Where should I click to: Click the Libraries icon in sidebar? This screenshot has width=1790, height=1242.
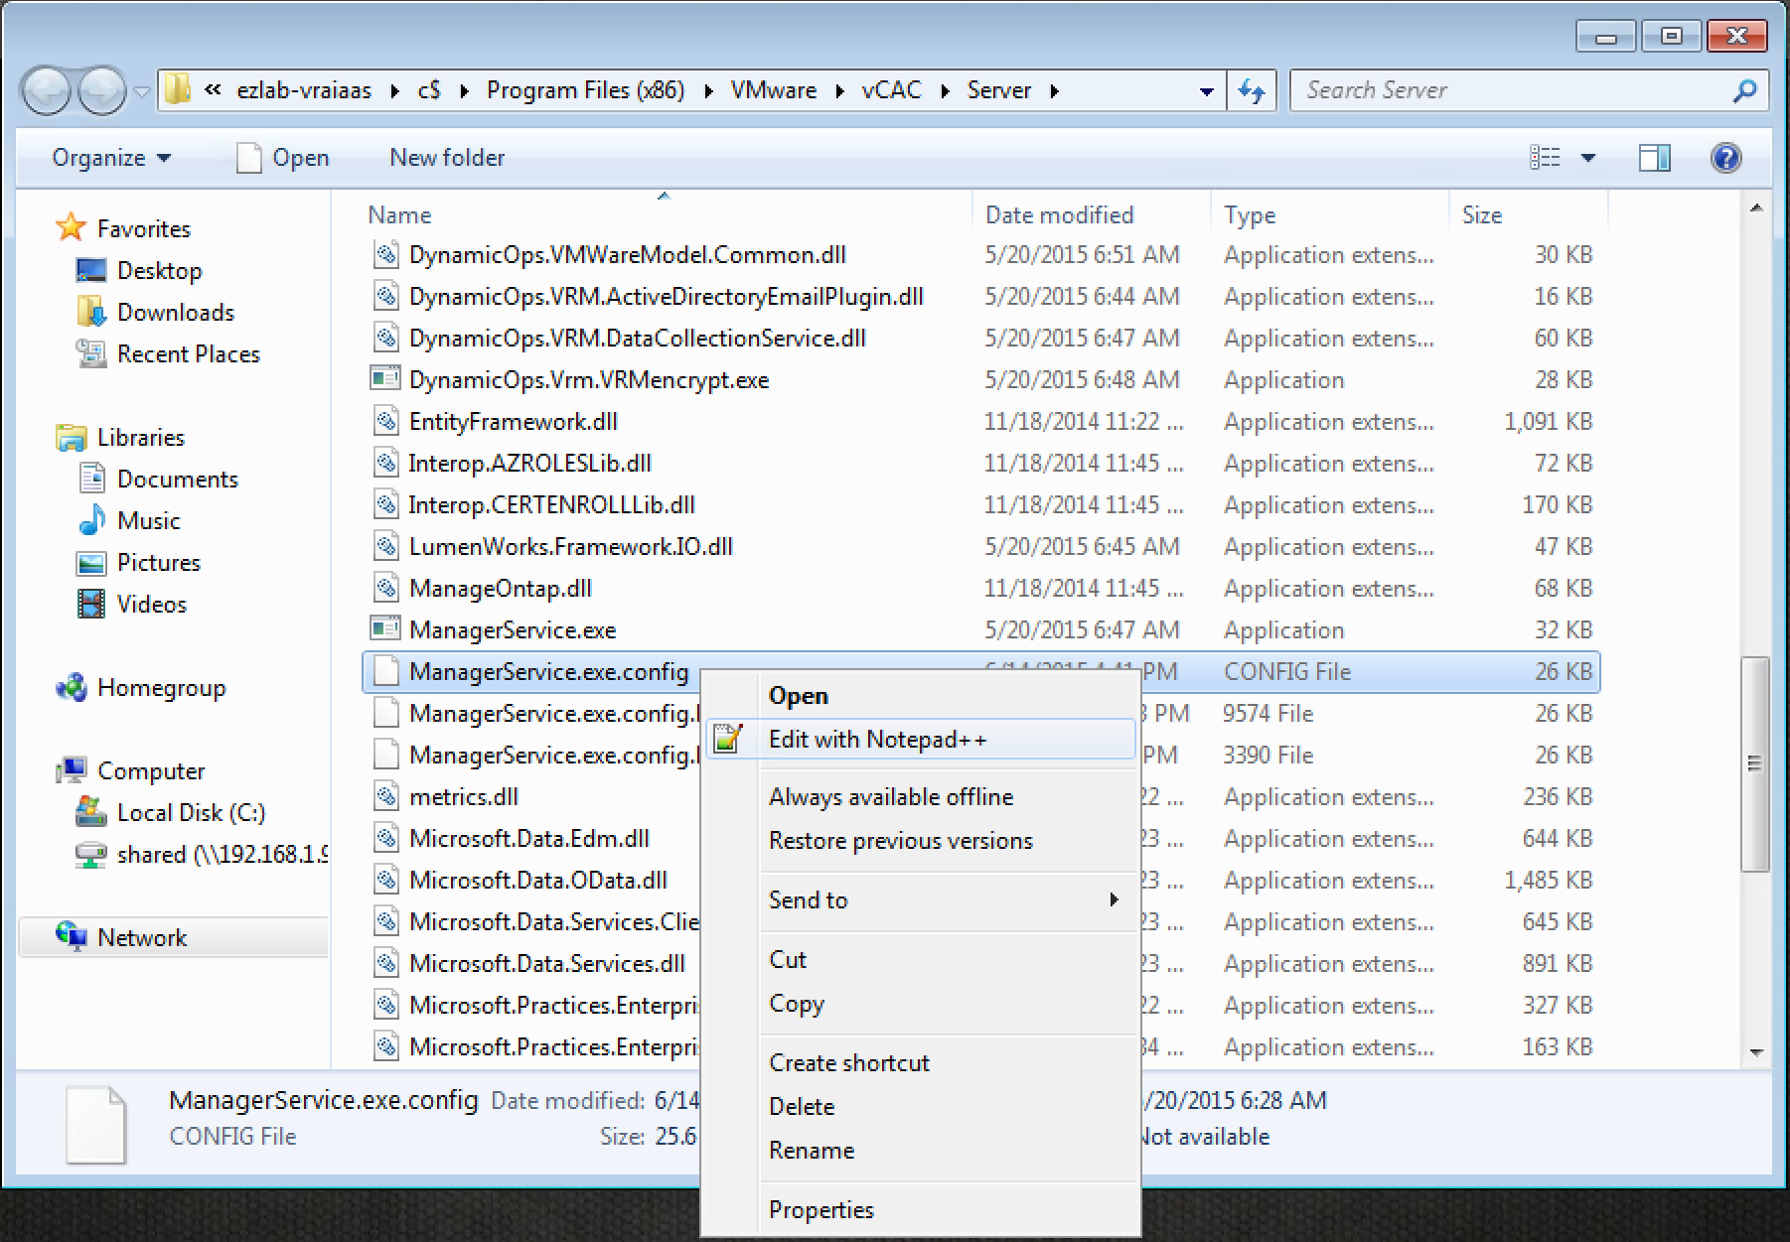tap(71, 437)
